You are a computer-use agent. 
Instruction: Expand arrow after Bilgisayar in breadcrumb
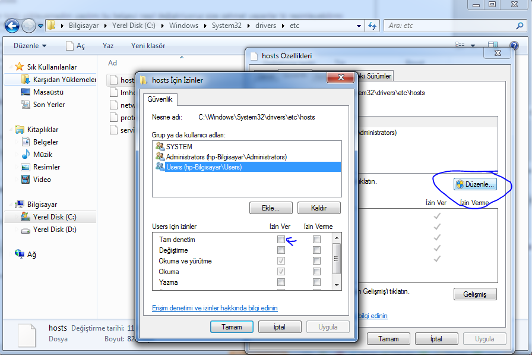tap(106, 26)
